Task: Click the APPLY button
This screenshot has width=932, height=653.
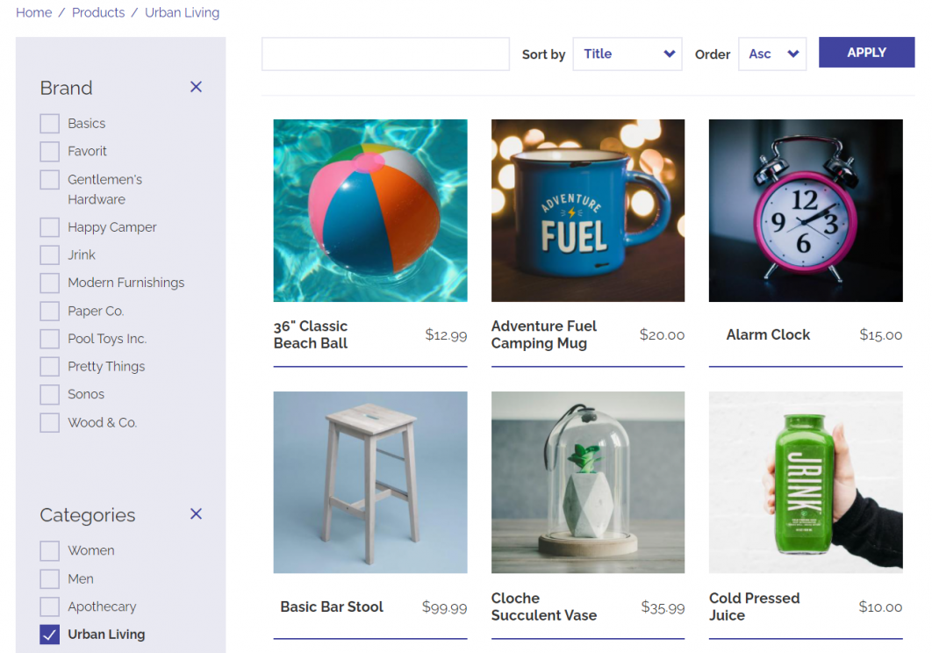Action: [866, 52]
